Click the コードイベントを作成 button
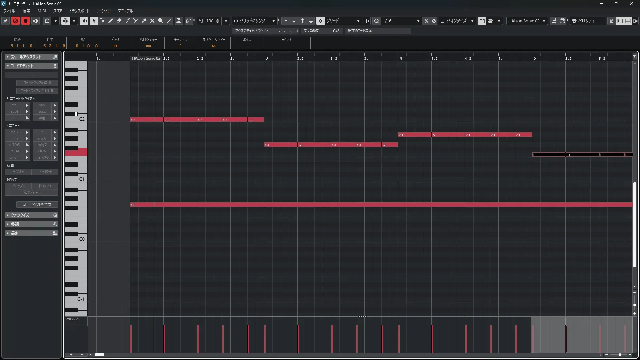Screen dimensions: 640x360 (37, 204)
